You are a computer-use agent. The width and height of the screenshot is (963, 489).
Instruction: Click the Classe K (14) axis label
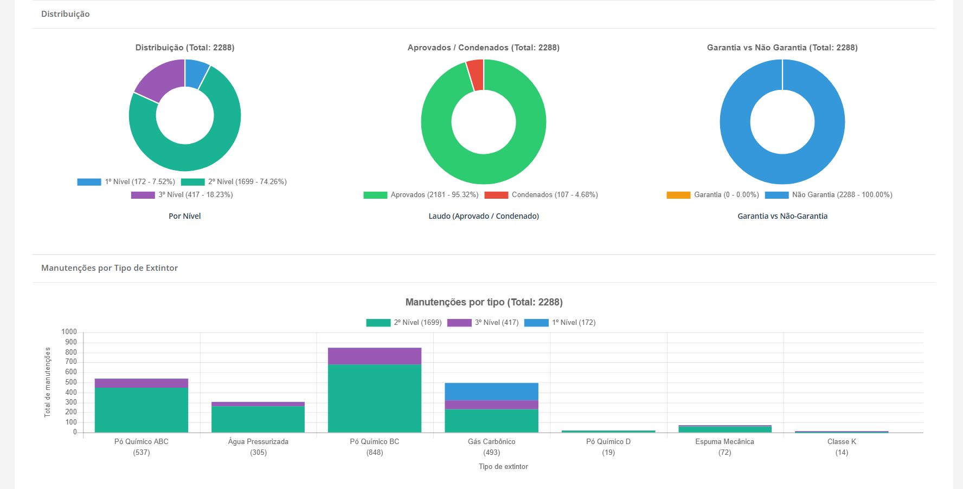842,447
